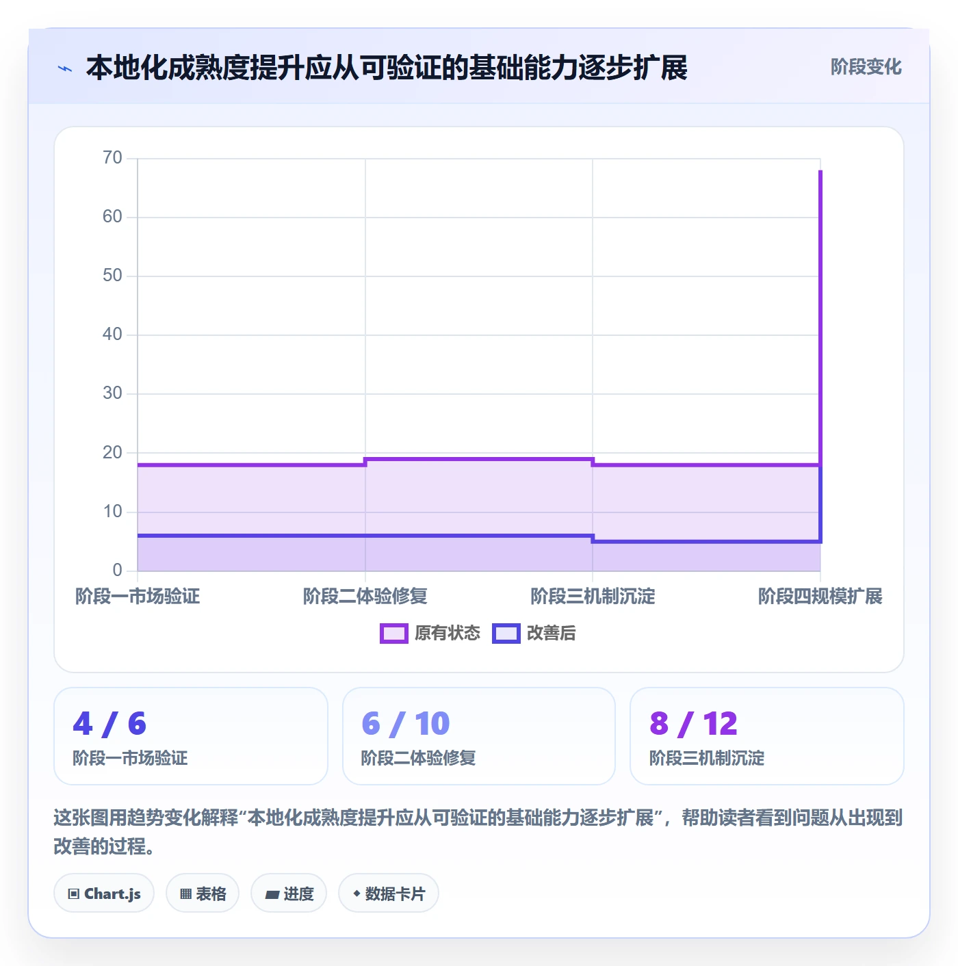The image size is (958, 966).
Task: Click the 改善后 legend label
Action: click(x=551, y=634)
